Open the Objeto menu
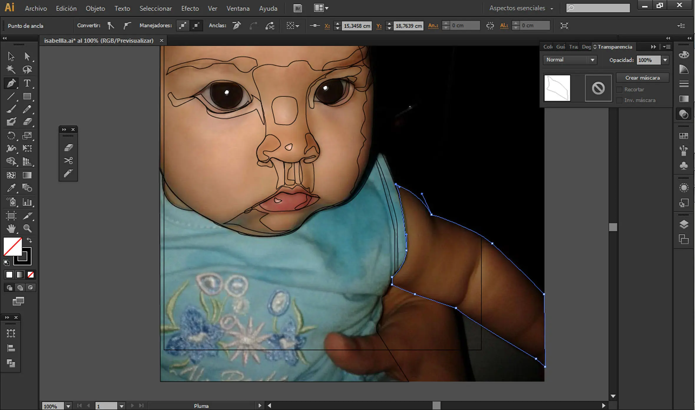695x410 pixels. [x=95, y=8]
